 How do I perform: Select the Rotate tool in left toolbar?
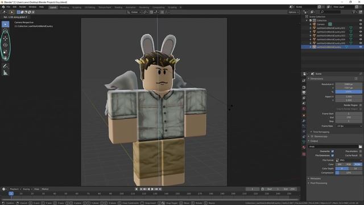click(5, 45)
